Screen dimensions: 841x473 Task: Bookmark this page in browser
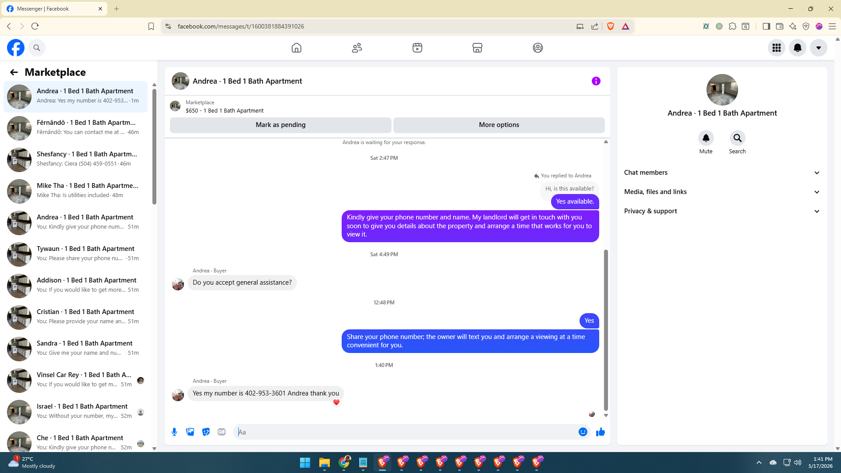pyautogui.click(x=151, y=26)
